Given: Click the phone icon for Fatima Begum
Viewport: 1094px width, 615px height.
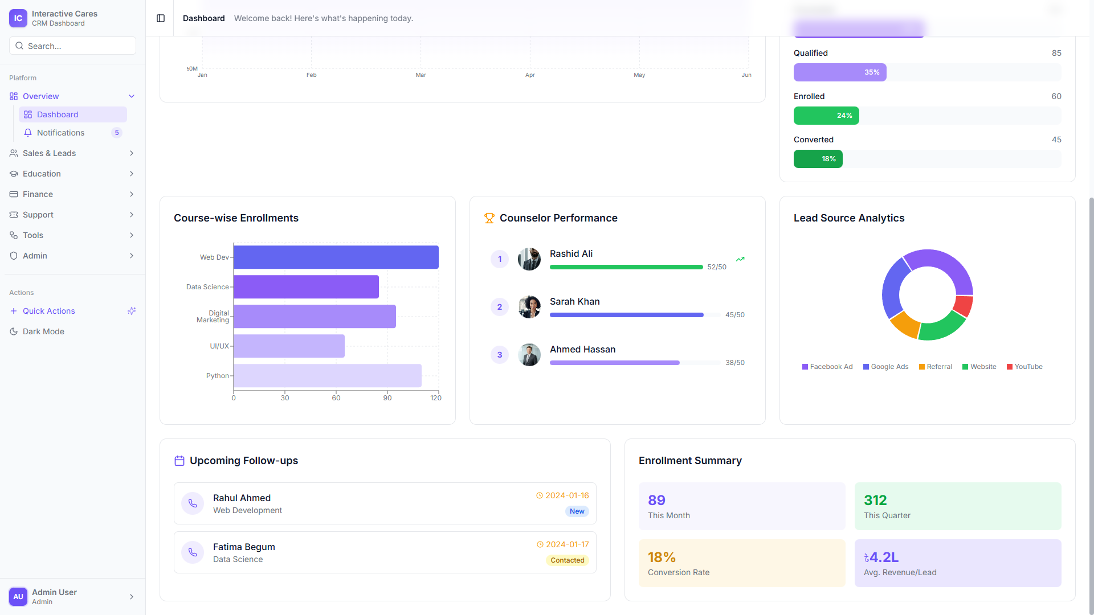Looking at the screenshot, I should coord(193,552).
